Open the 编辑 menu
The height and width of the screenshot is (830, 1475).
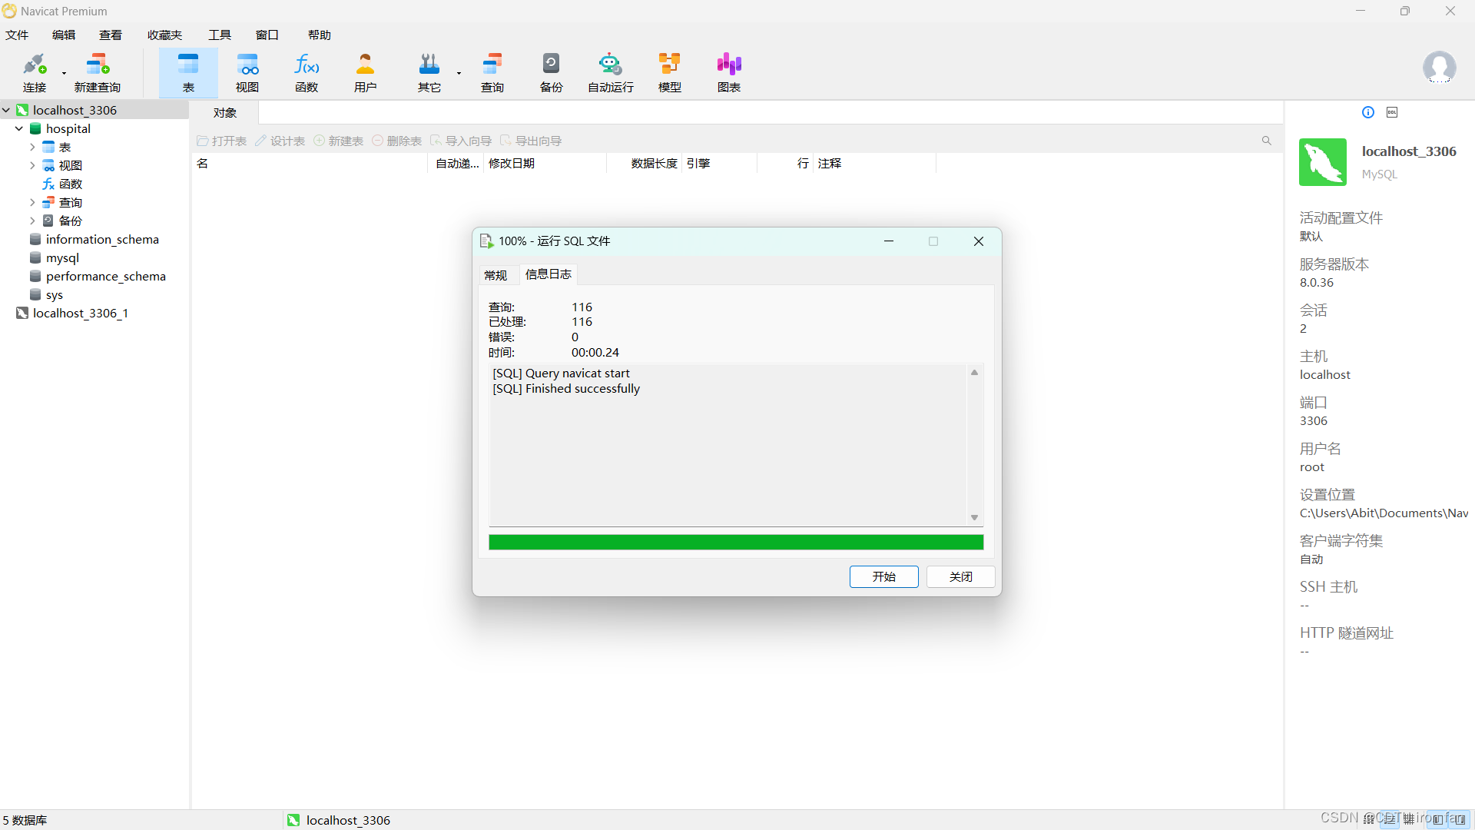[64, 35]
